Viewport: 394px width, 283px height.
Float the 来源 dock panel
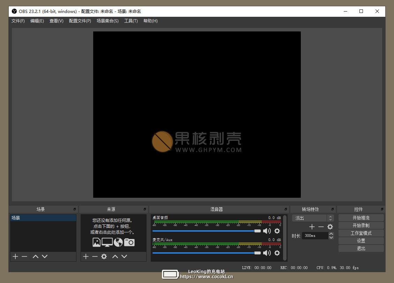[145, 209]
